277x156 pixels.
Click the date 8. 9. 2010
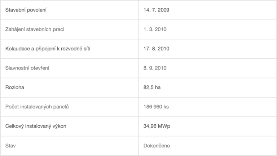tap(155, 68)
